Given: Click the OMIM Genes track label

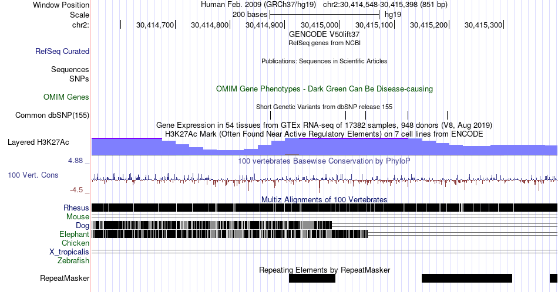Looking at the screenshot, I should 66,97.
